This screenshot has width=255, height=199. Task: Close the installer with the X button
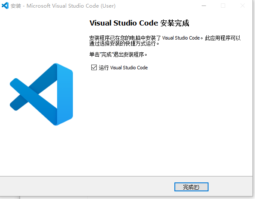[x=243, y=6]
